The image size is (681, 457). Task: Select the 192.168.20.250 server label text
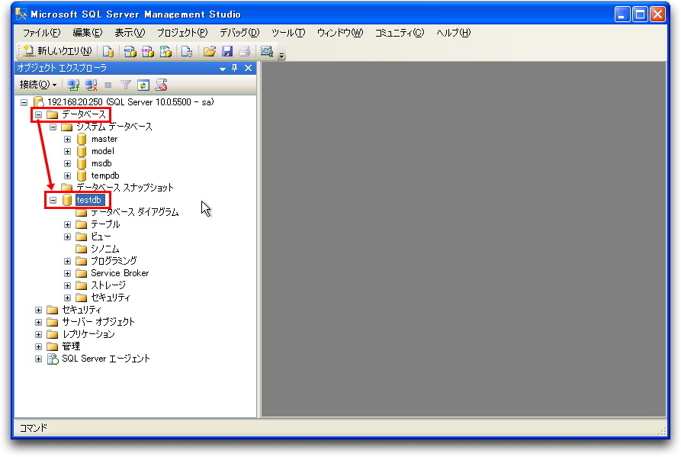[x=130, y=102]
